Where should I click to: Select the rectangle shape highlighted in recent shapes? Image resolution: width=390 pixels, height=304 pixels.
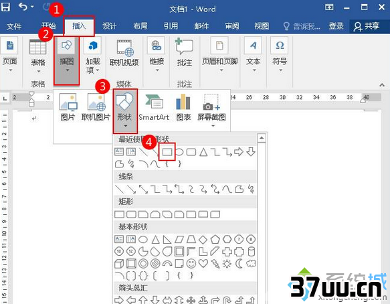point(167,151)
